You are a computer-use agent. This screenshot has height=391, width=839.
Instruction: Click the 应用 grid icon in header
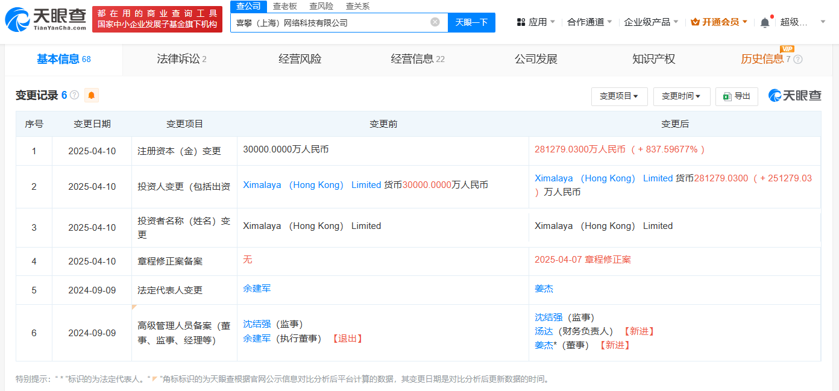tap(521, 22)
